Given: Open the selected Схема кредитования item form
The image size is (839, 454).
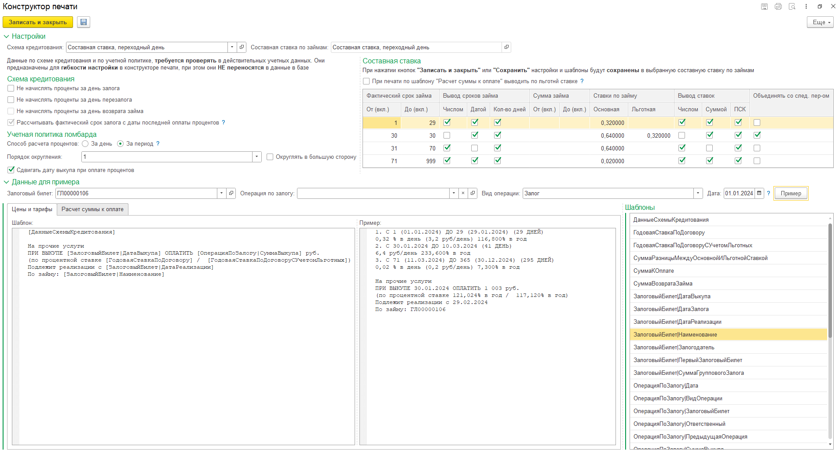Looking at the screenshot, I should pyautogui.click(x=242, y=47).
